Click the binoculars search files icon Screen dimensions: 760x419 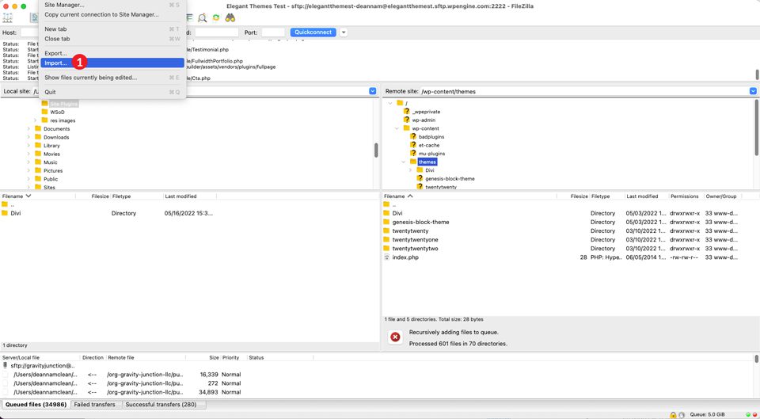click(x=230, y=18)
